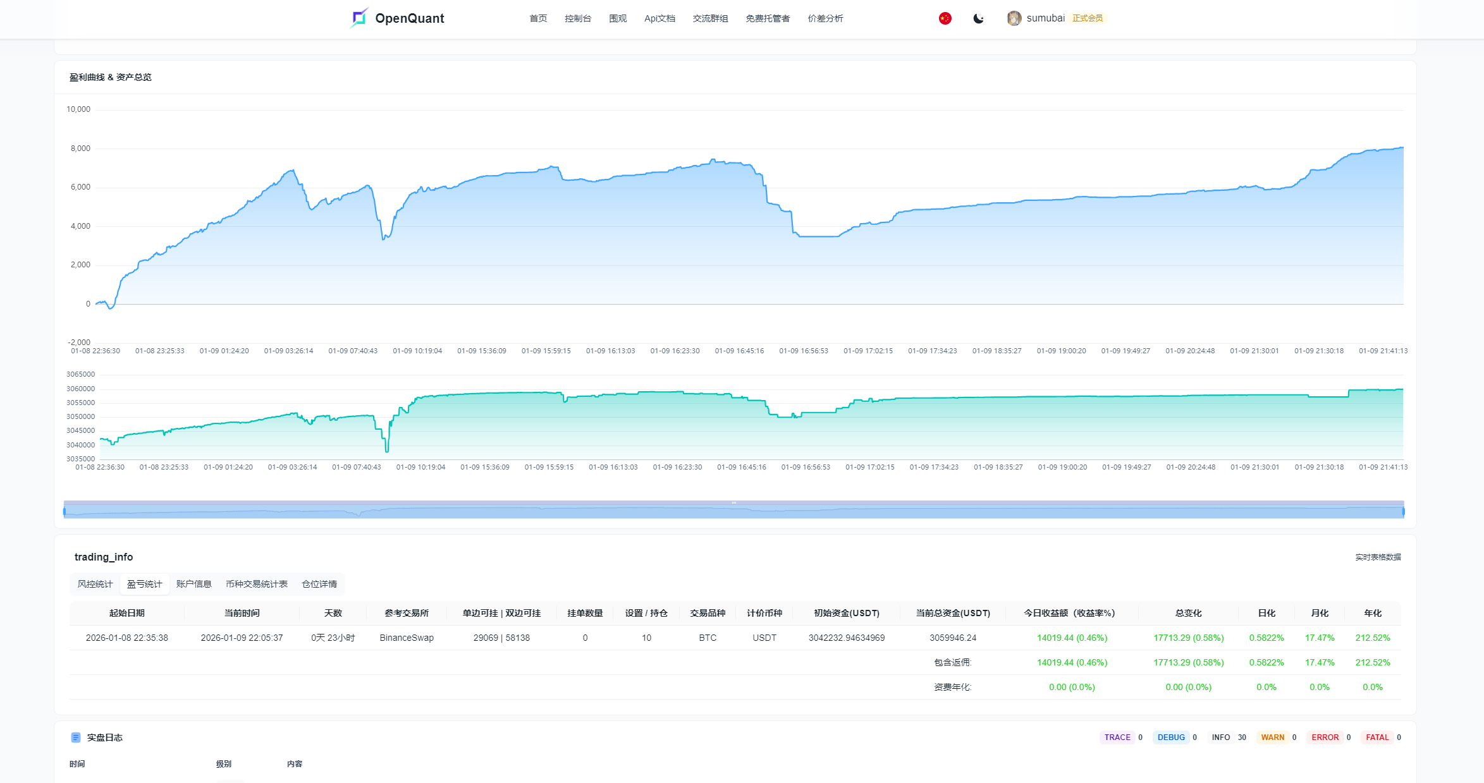Click the 实盘日志 log icon
The image size is (1484, 783).
click(x=76, y=737)
